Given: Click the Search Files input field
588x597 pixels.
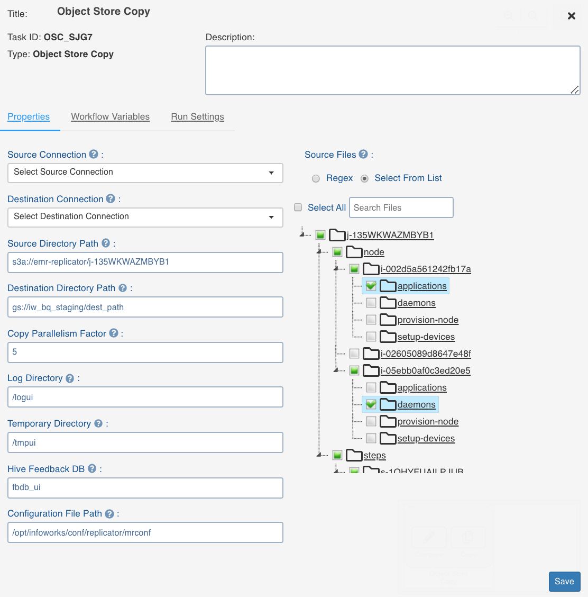Looking at the screenshot, I should tap(401, 207).
